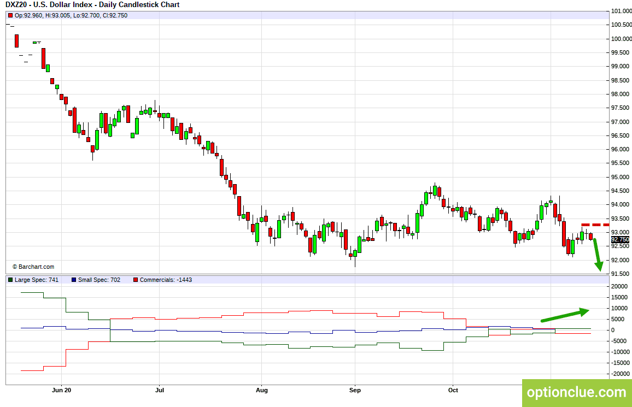
Task: Click the red OHLC legend square
Action: 10,16
